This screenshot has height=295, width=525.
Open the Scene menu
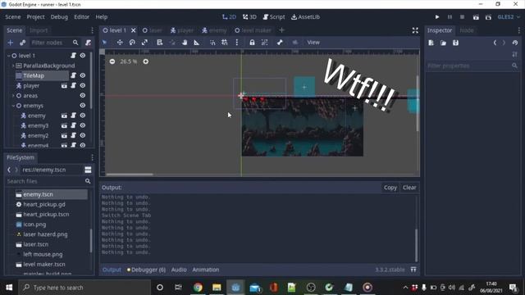click(x=13, y=16)
